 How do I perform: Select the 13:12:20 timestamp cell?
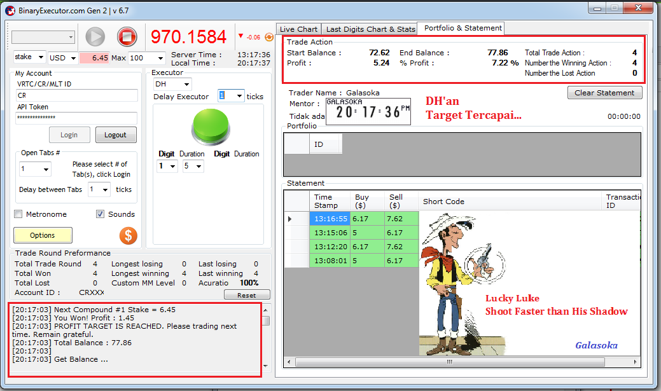[331, 247]
